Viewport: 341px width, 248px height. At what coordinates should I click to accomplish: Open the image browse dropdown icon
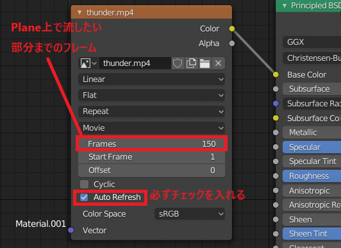[88, 63]
